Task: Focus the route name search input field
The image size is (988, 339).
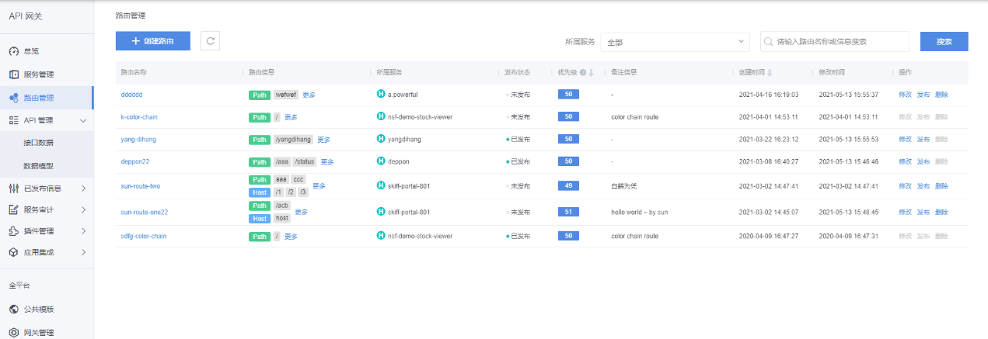Action: (x=840, y=42)
